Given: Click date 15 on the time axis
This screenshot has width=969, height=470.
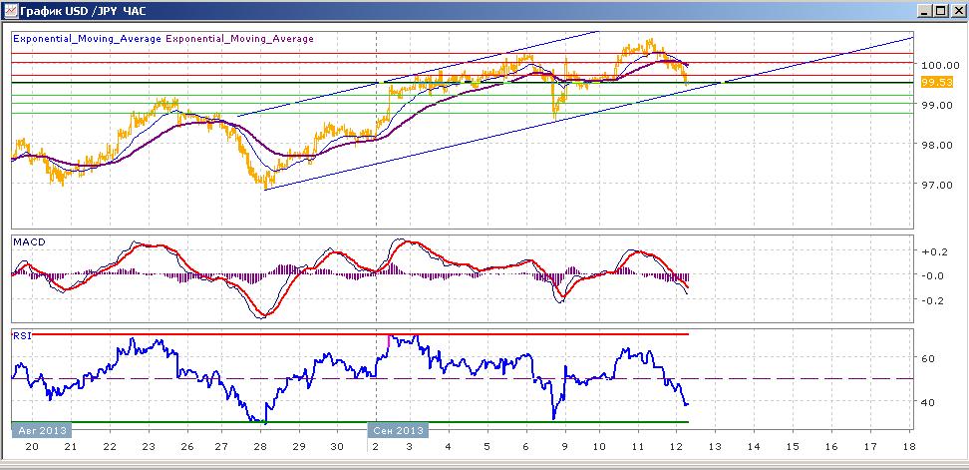Looking at the screenshot, I should tap(793, 446).
